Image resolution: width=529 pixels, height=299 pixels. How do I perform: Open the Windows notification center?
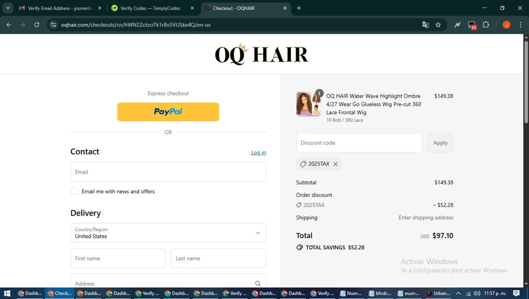pos(516,293)
